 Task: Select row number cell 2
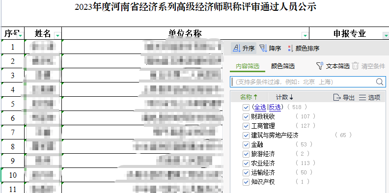13,61
